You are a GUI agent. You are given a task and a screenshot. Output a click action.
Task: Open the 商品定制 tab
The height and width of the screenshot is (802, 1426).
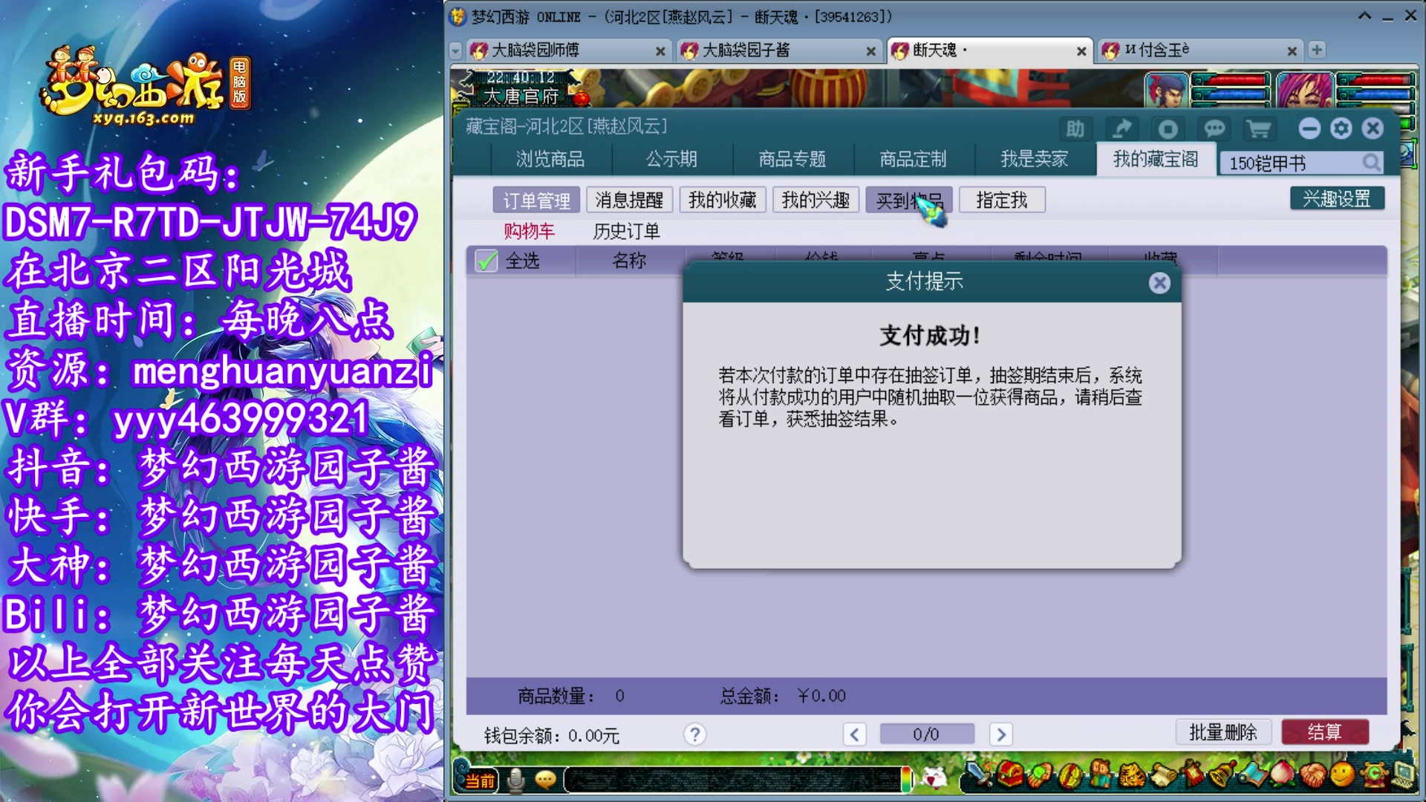coord(913,159)
